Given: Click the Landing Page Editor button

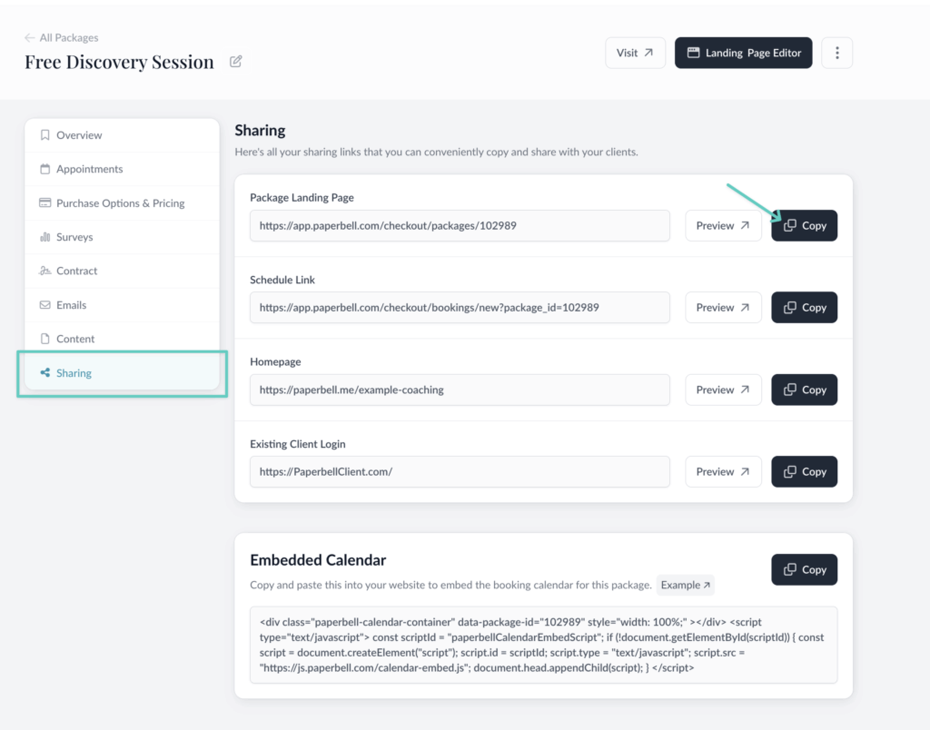Looking at the screenshot, I should pyautogui.click(x=743, y=53).
